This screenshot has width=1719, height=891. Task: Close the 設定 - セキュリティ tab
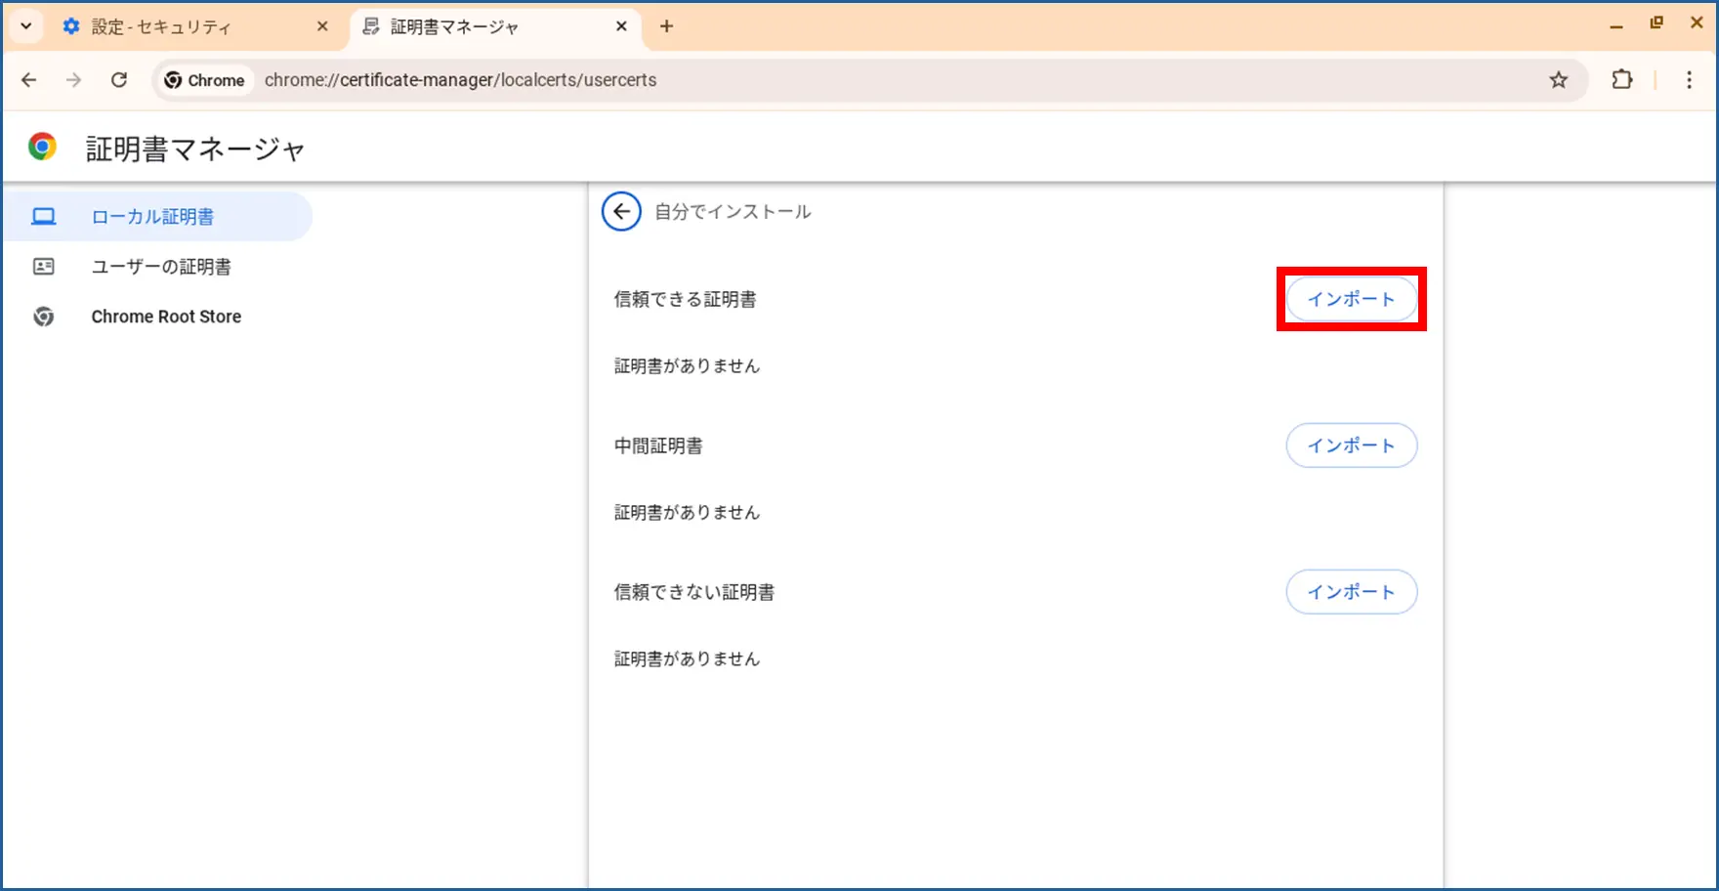[x=322, y=26]
